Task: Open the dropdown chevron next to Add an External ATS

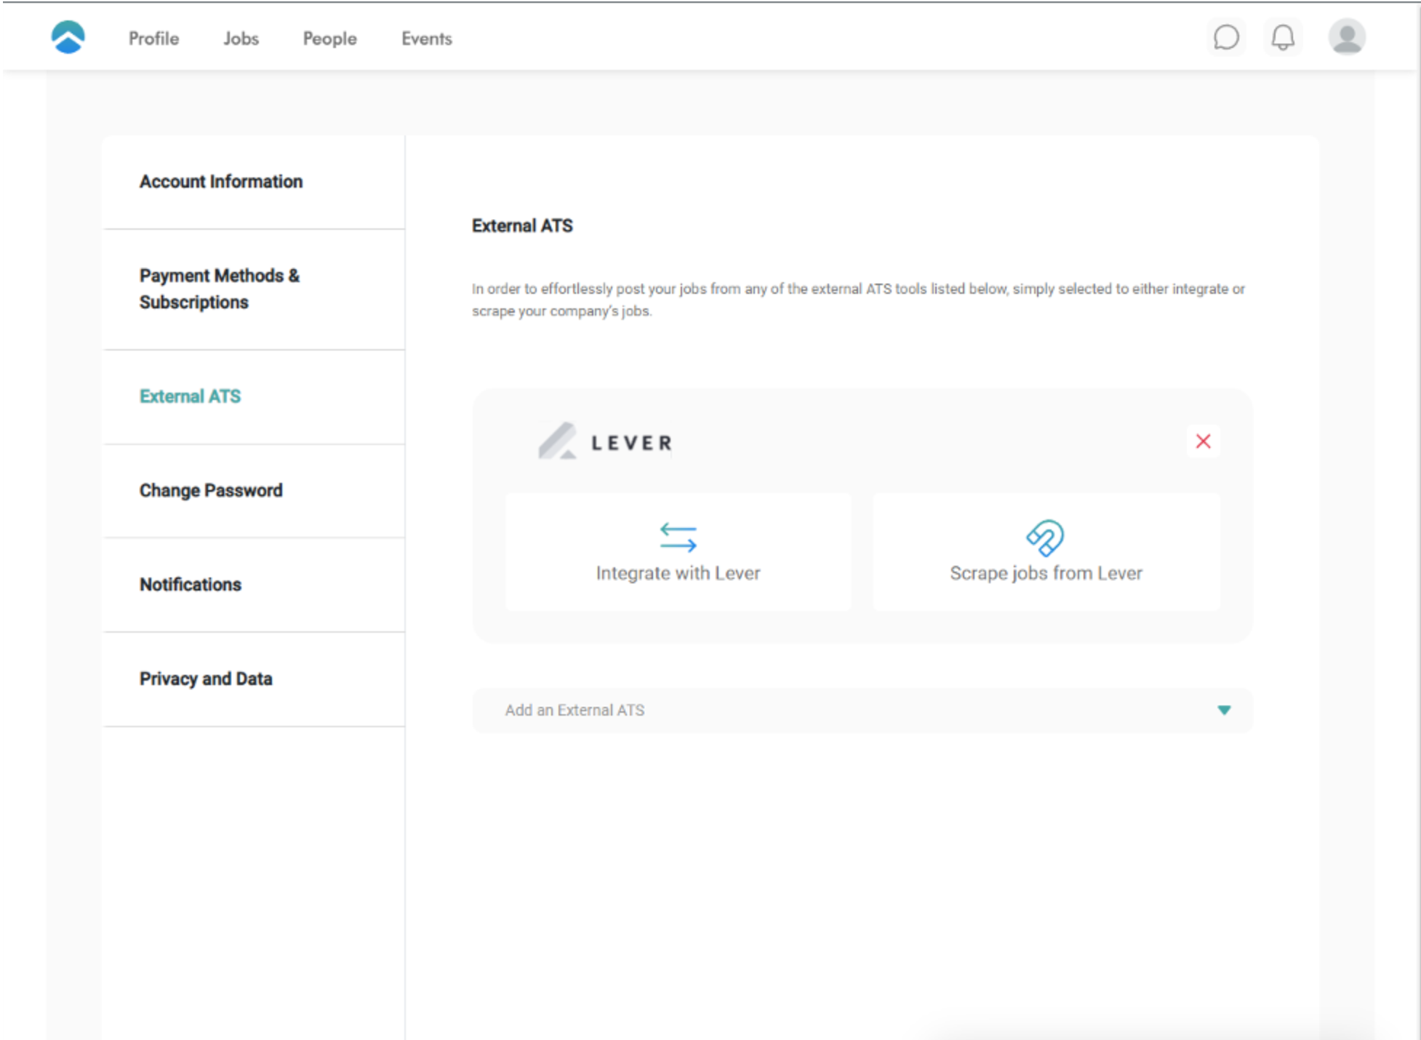Action: (1225, 710)
